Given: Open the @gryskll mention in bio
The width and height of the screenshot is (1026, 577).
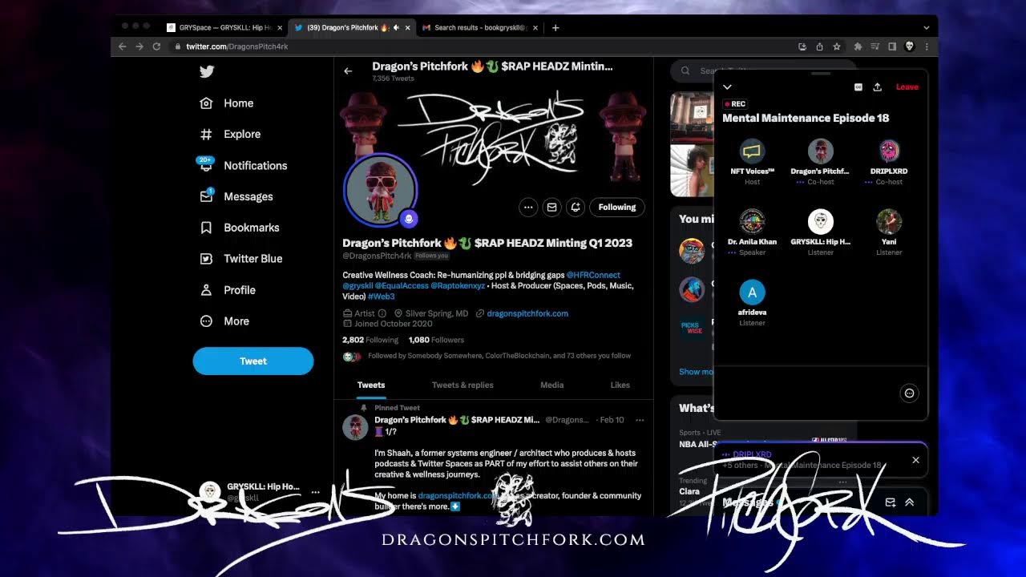Looking at the screenshot, I should (357, 285).
